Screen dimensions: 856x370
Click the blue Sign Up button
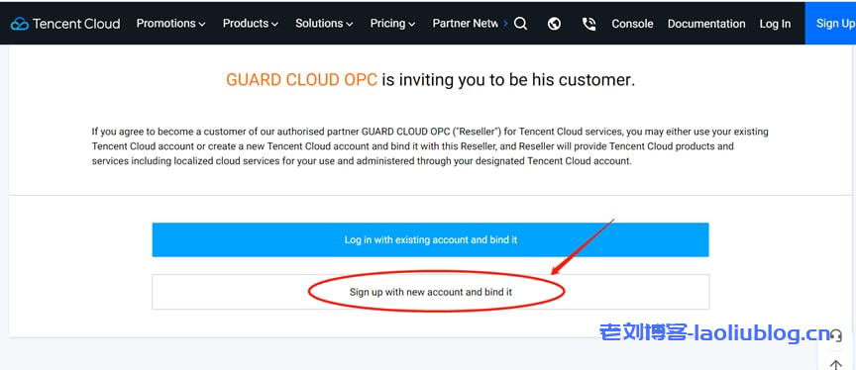coord(830,24)
